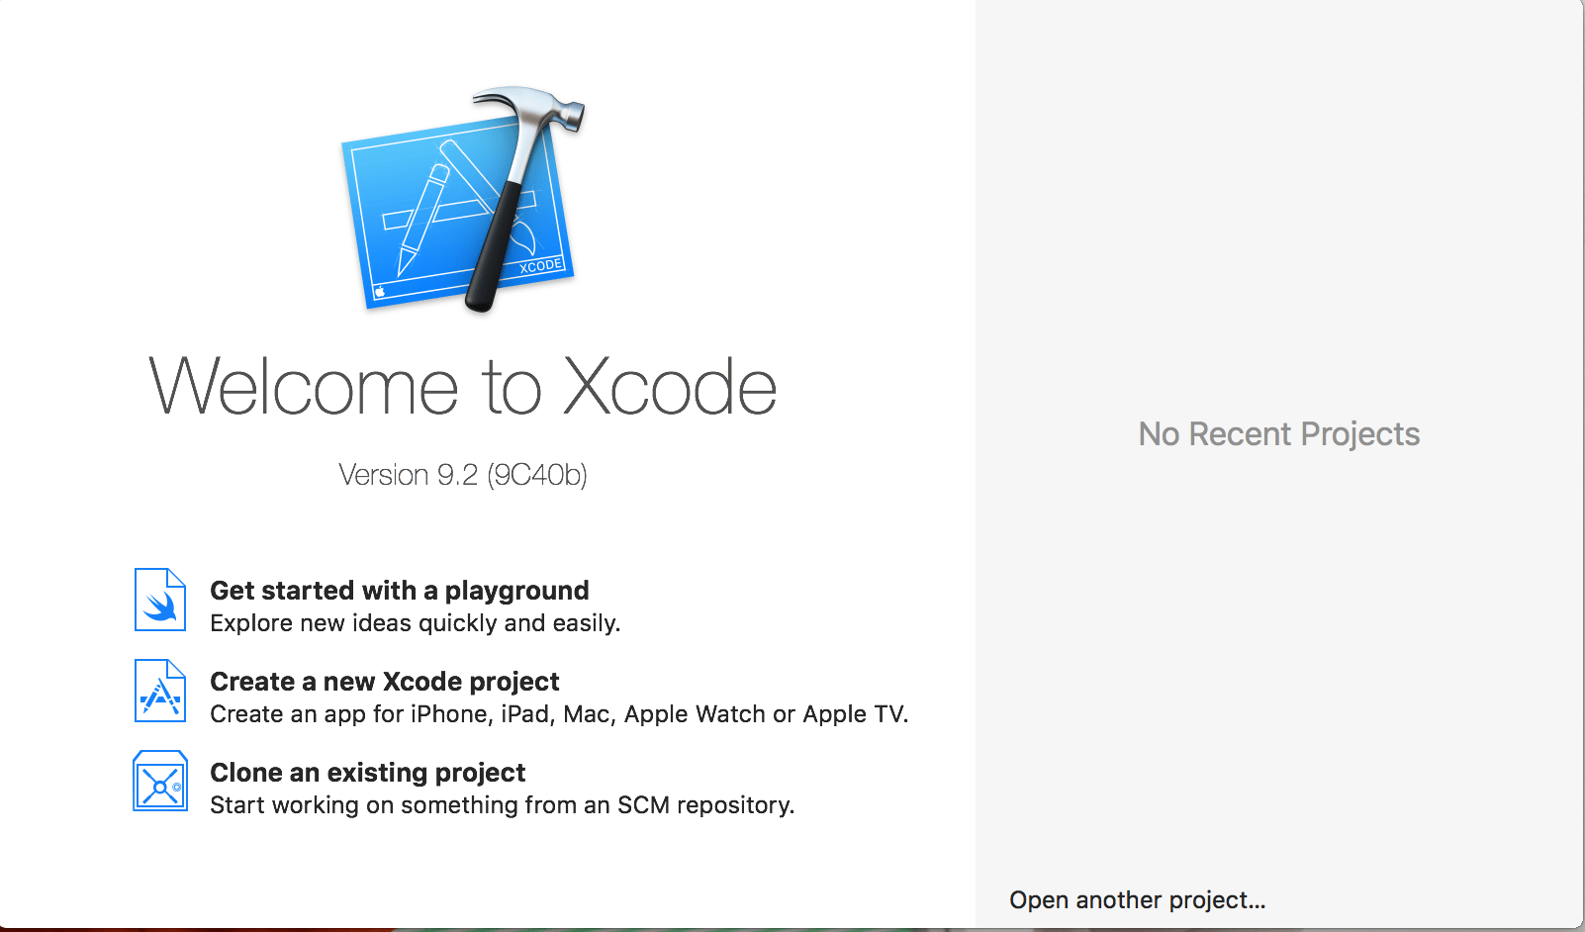Open 'Get started with a playground'
Screen dimensions: 1585x932
399,591
